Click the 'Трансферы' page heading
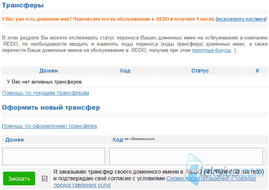This screenshot has width=269, height=190. [23, 5]
